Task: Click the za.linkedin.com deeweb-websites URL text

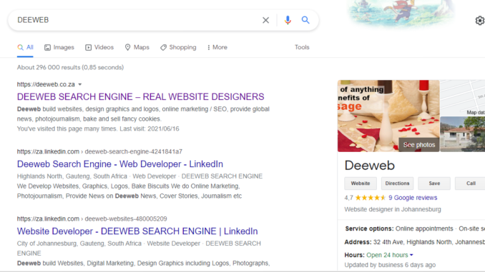Action: [x=92, y=219]
